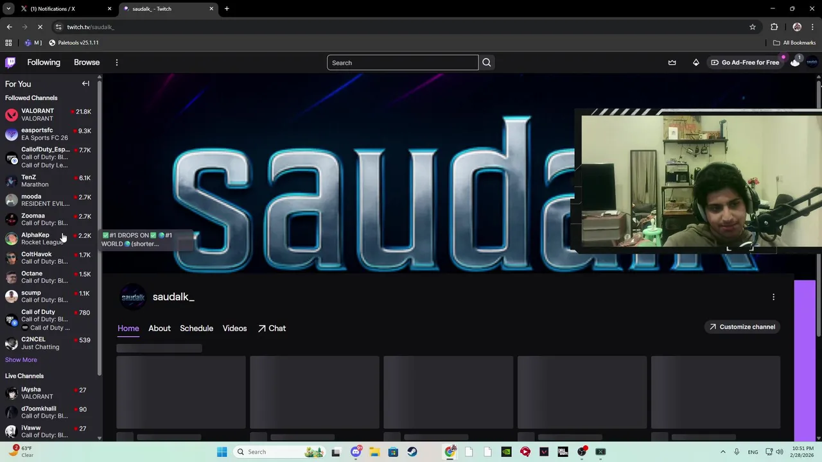Open the notifications bell with badge

coord(795,62)
